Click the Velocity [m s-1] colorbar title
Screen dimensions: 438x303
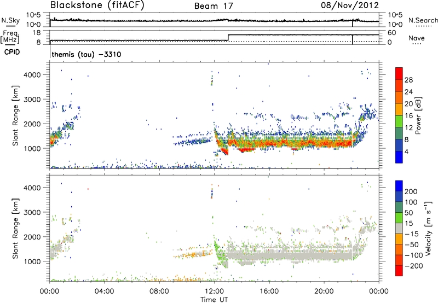click(x=428, y=228)
